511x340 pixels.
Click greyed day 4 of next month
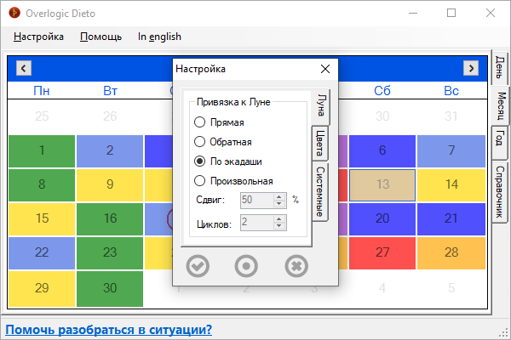click(382, 288)
